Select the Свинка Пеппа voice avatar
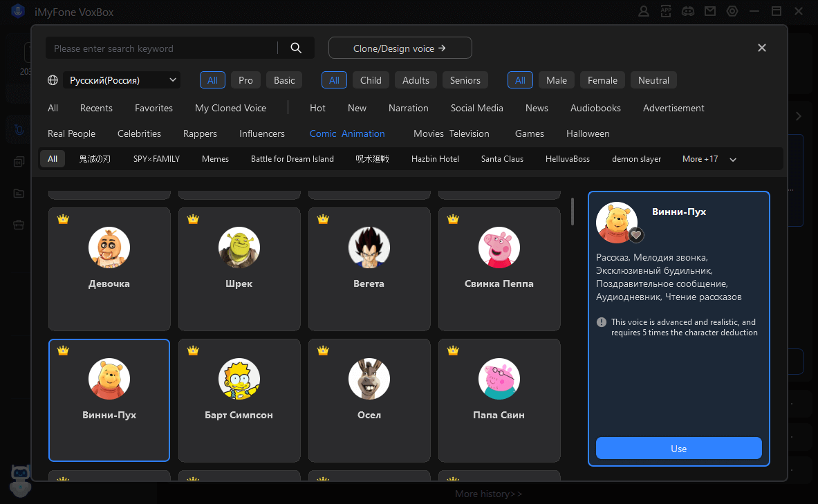Viewport: 818px width, 504px height. click(499, 248)
